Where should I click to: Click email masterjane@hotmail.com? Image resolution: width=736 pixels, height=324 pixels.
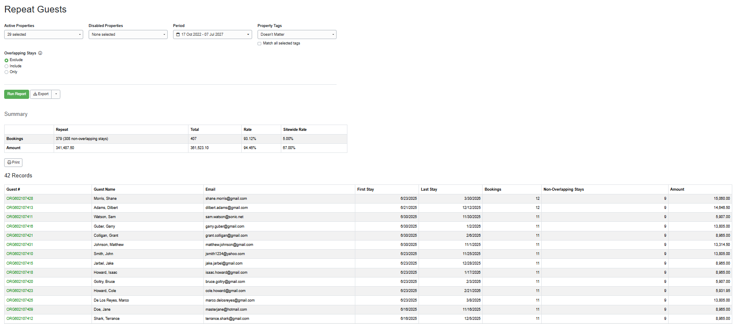tap(226, 309)
